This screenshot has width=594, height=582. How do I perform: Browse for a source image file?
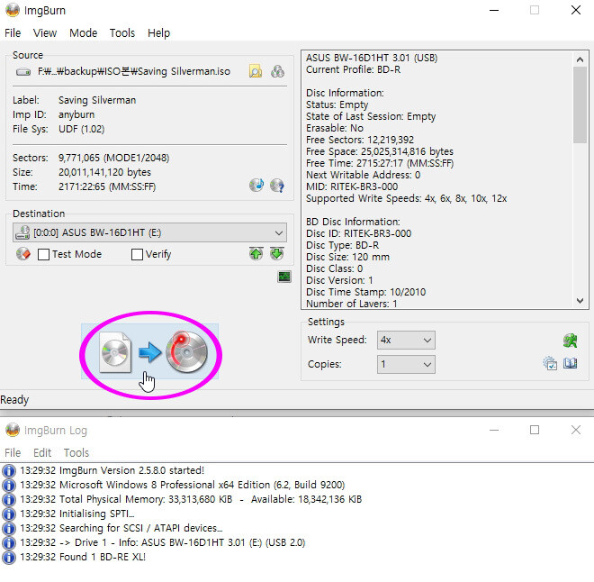point(256,71)
